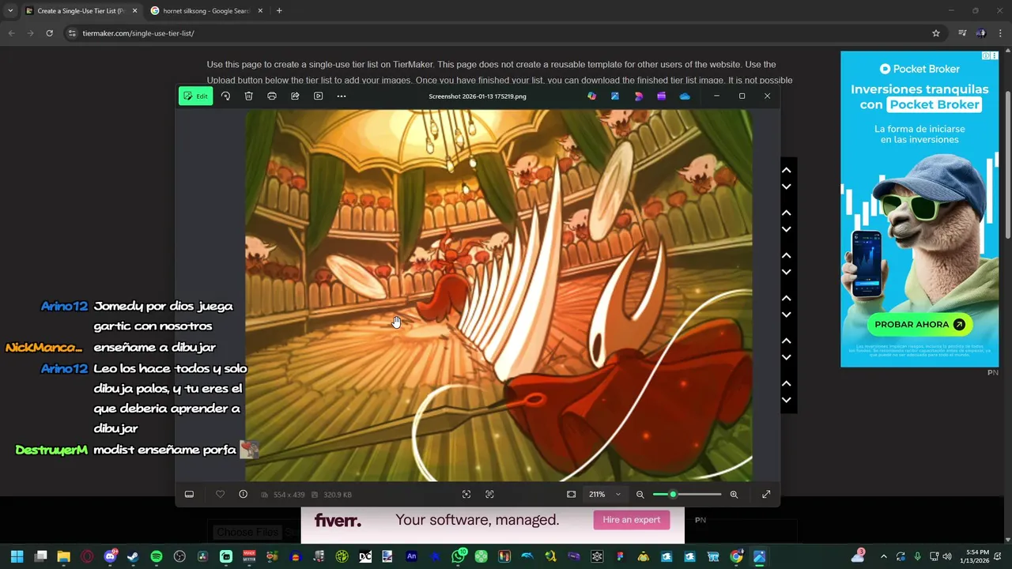Open Steam from taskbar
Image resolution: width=1012 pixels, height=569 pixels.
click(133, 556)
